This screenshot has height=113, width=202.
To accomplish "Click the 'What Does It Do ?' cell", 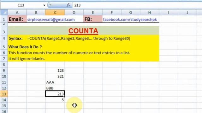I will point(25,47).
